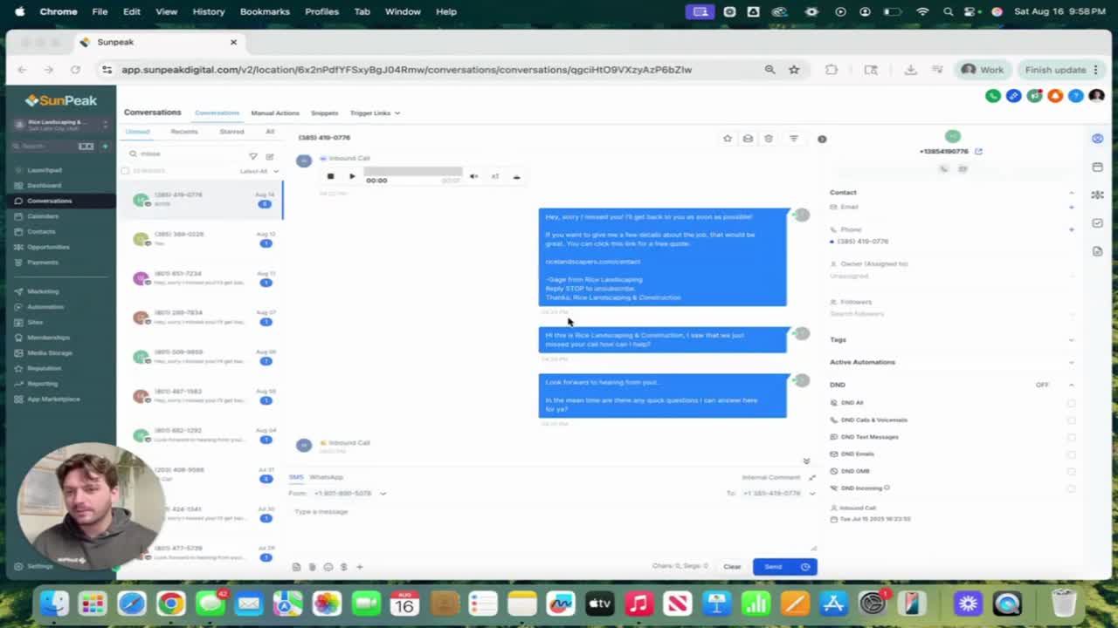1118x628 pixels.
Task: Select the WhatsApp channel tab
Action: [x=326, y=477]
